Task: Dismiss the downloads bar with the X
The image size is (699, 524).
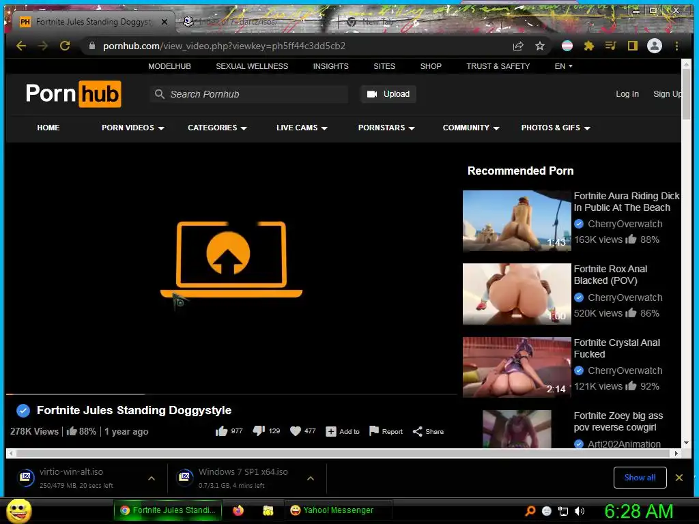Action: pyautogui.click(x=679, y=478)
